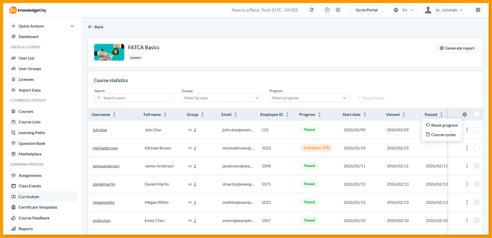Open the help question mark icon
Viewport: 492px width, 238px height.
pos(327,10)
